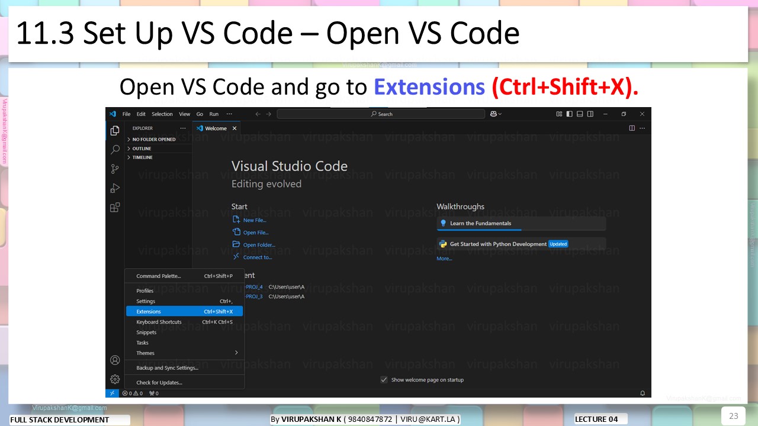Choose Check for Updates menu entry
758x426 pixels.
185,382
